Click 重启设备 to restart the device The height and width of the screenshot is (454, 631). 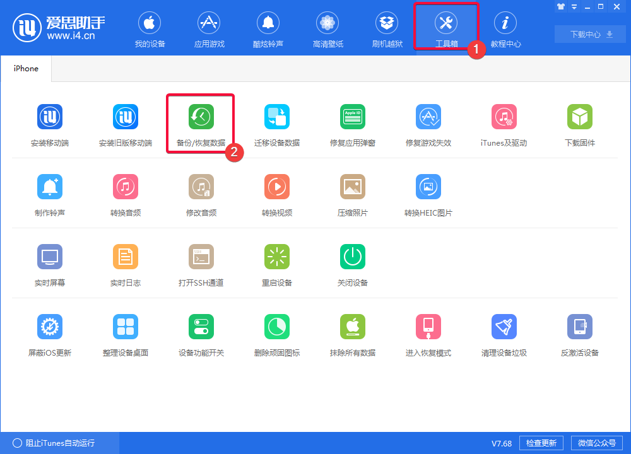pos(276,263)
